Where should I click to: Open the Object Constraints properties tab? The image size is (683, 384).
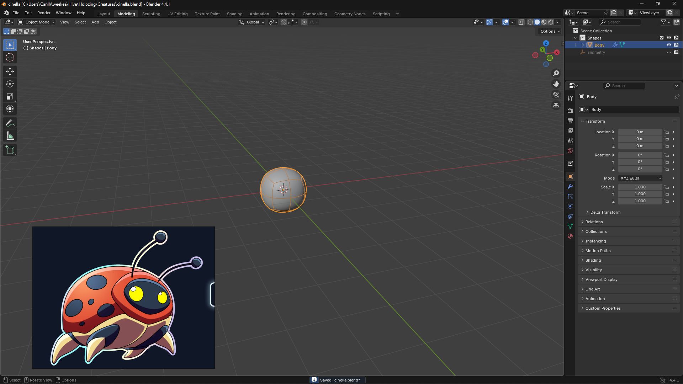570,216
